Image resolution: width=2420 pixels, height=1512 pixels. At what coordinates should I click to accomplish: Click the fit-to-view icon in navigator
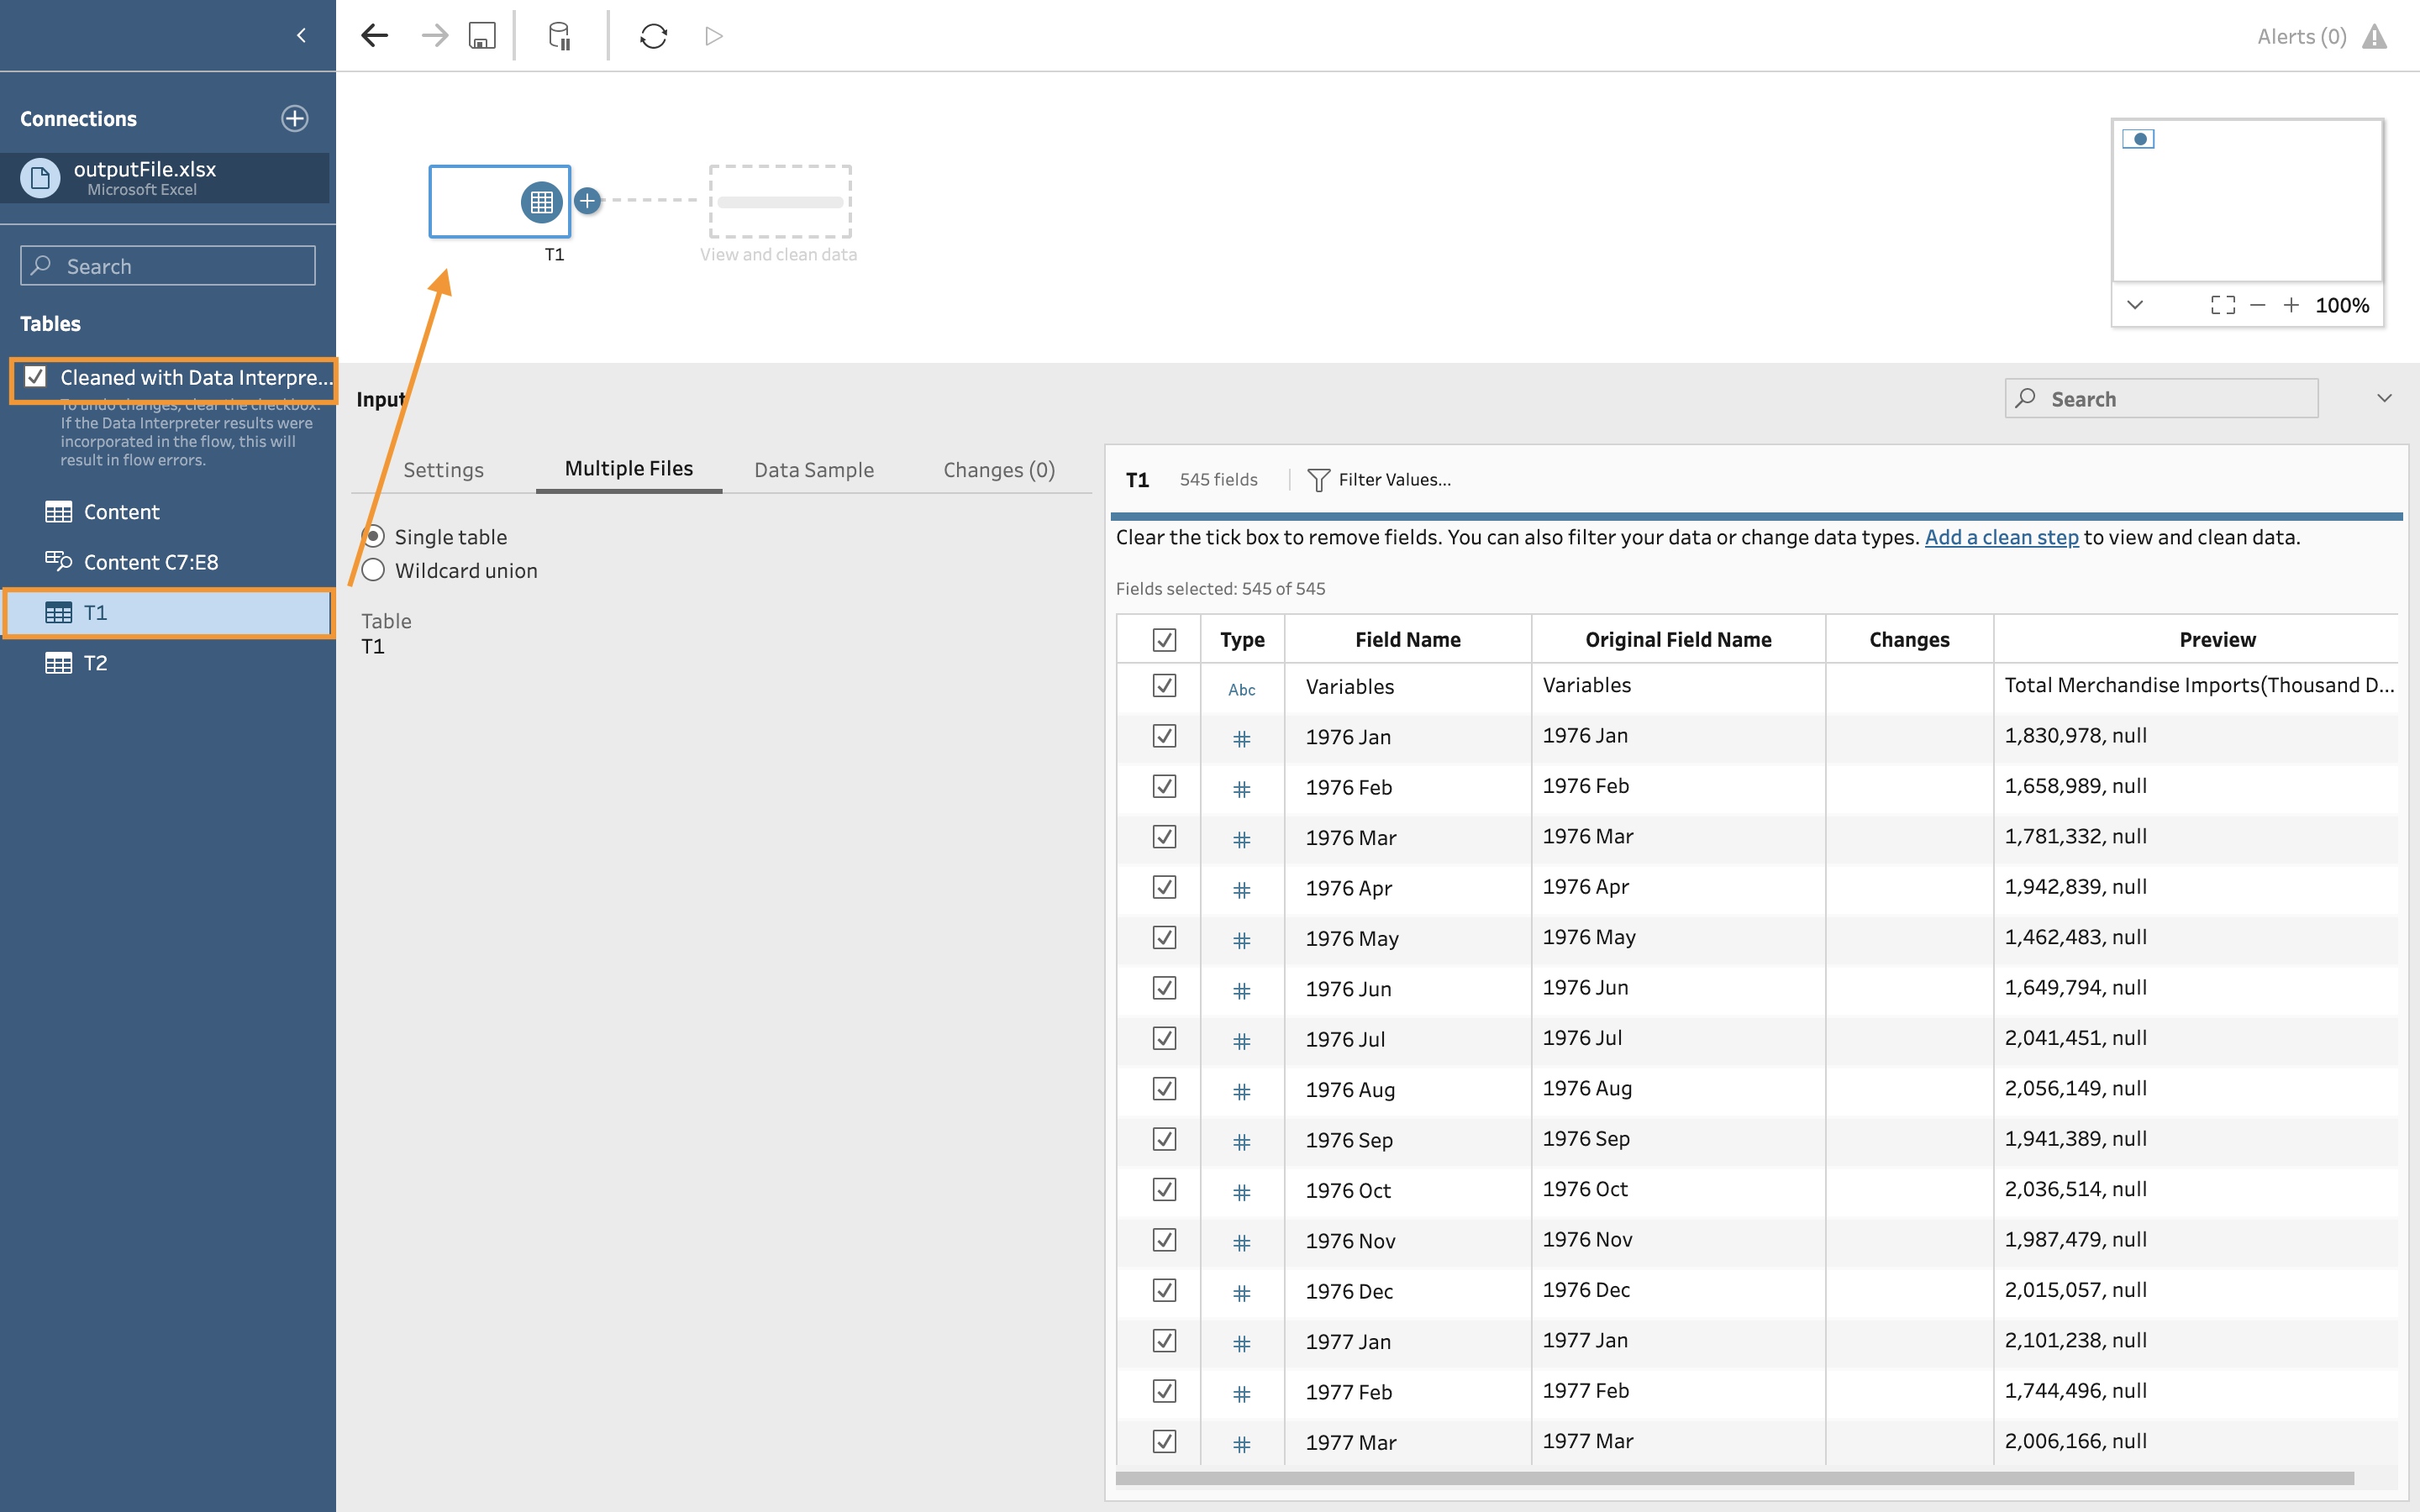coord(2222,305)
